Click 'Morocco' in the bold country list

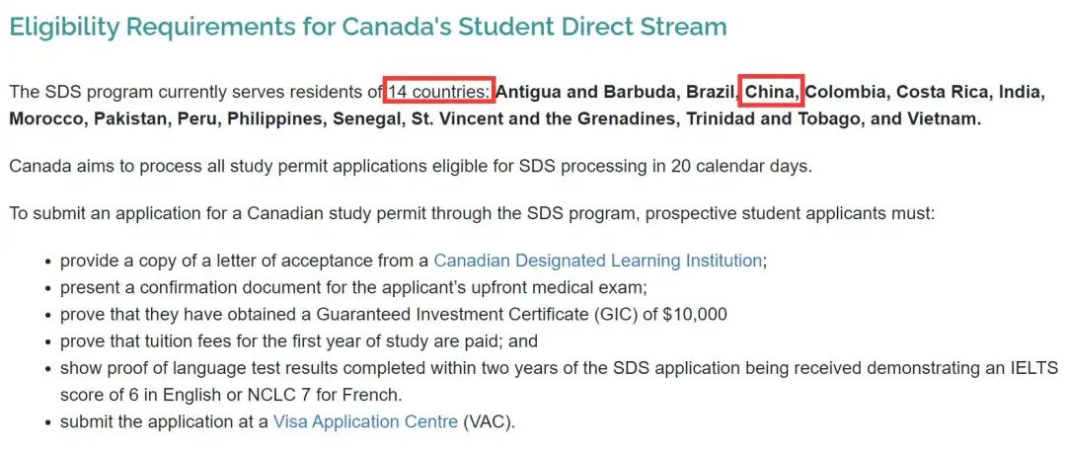44,119
